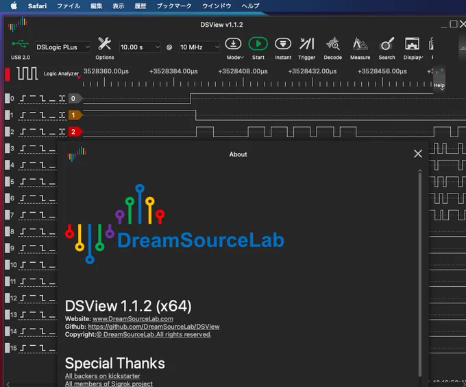Open the Search tool
This screenshot has height=387, width=466.
(387, 49)
